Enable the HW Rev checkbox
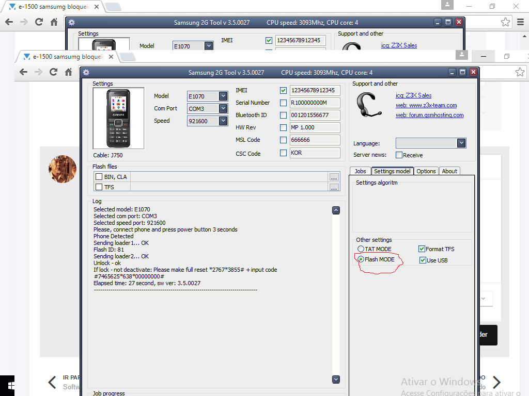Screen dimensions: 529x396 click(x=284, y=128)
